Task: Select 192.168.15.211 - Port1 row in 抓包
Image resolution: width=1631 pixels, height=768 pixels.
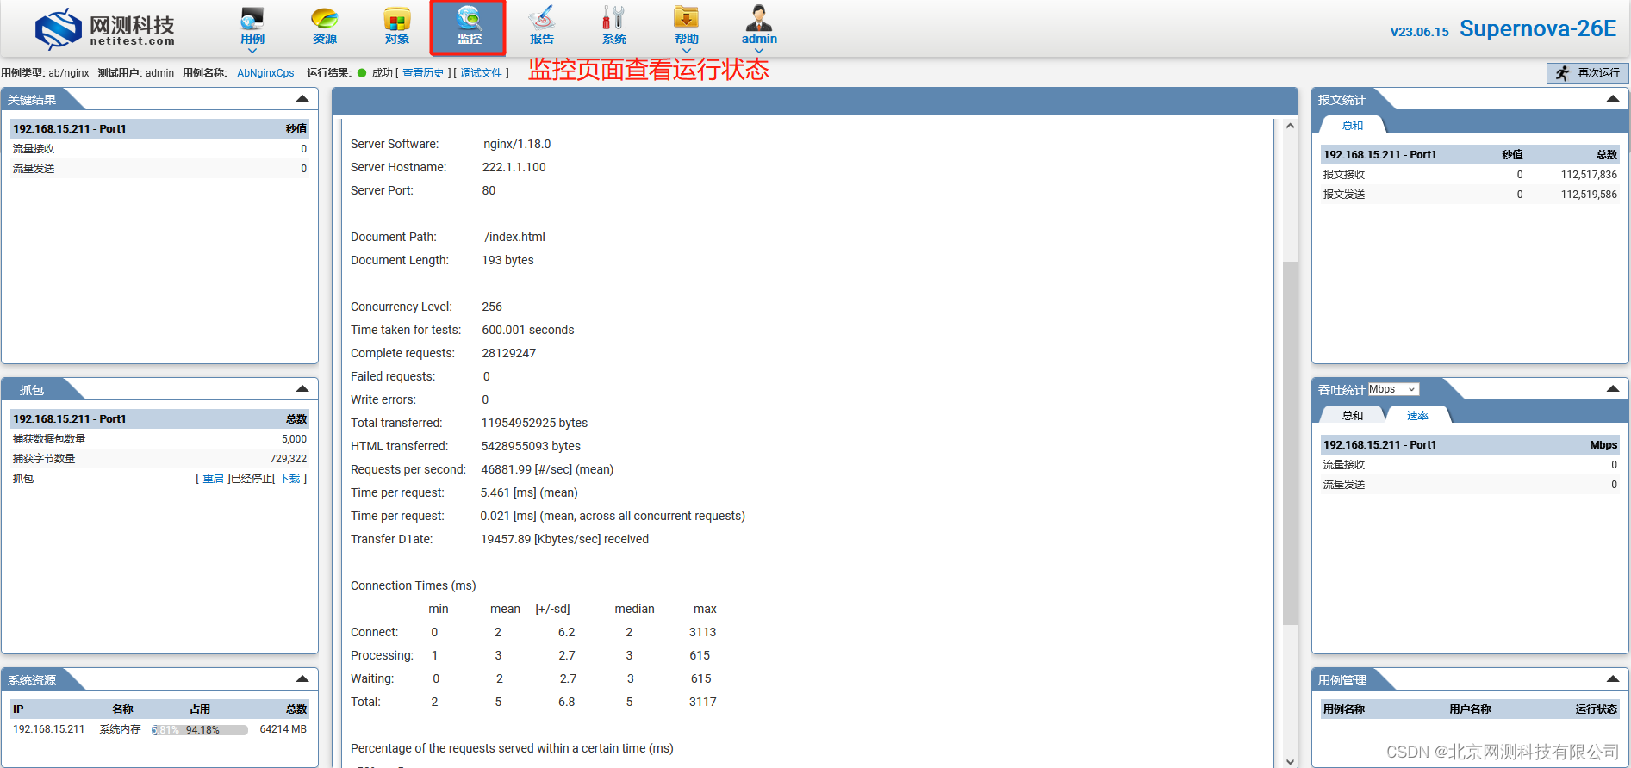Action: tap(159, 418)
